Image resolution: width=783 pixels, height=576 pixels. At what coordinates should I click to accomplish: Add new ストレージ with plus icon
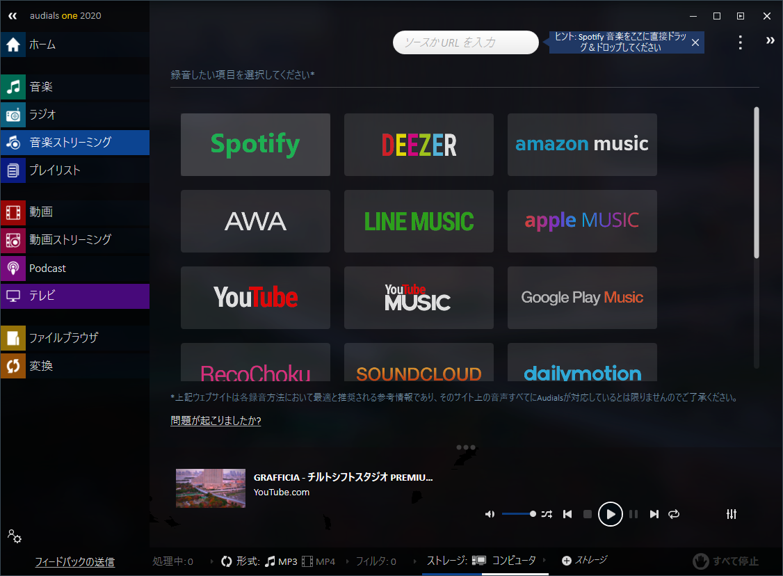coord(566,561)
